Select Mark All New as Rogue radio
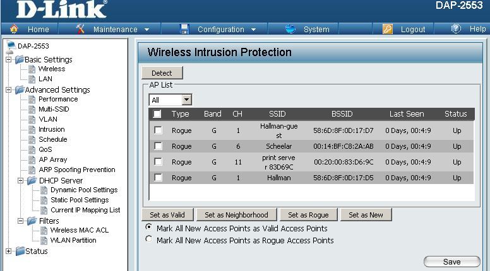The width and height of the screenshot is (490, 271). [x=149, y=239]
